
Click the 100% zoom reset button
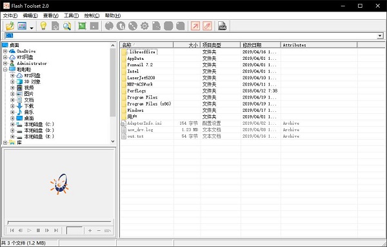(x=108, y=230)
